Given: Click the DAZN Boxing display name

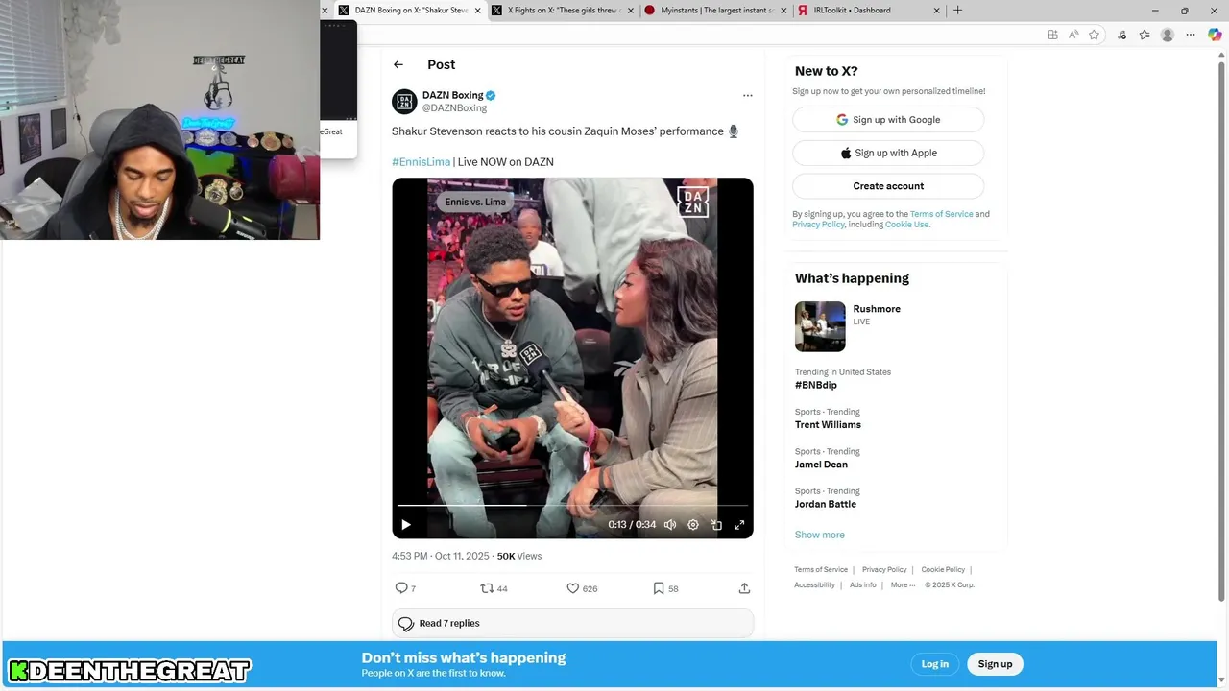Looking at the screenshot, I should (452, 95).
